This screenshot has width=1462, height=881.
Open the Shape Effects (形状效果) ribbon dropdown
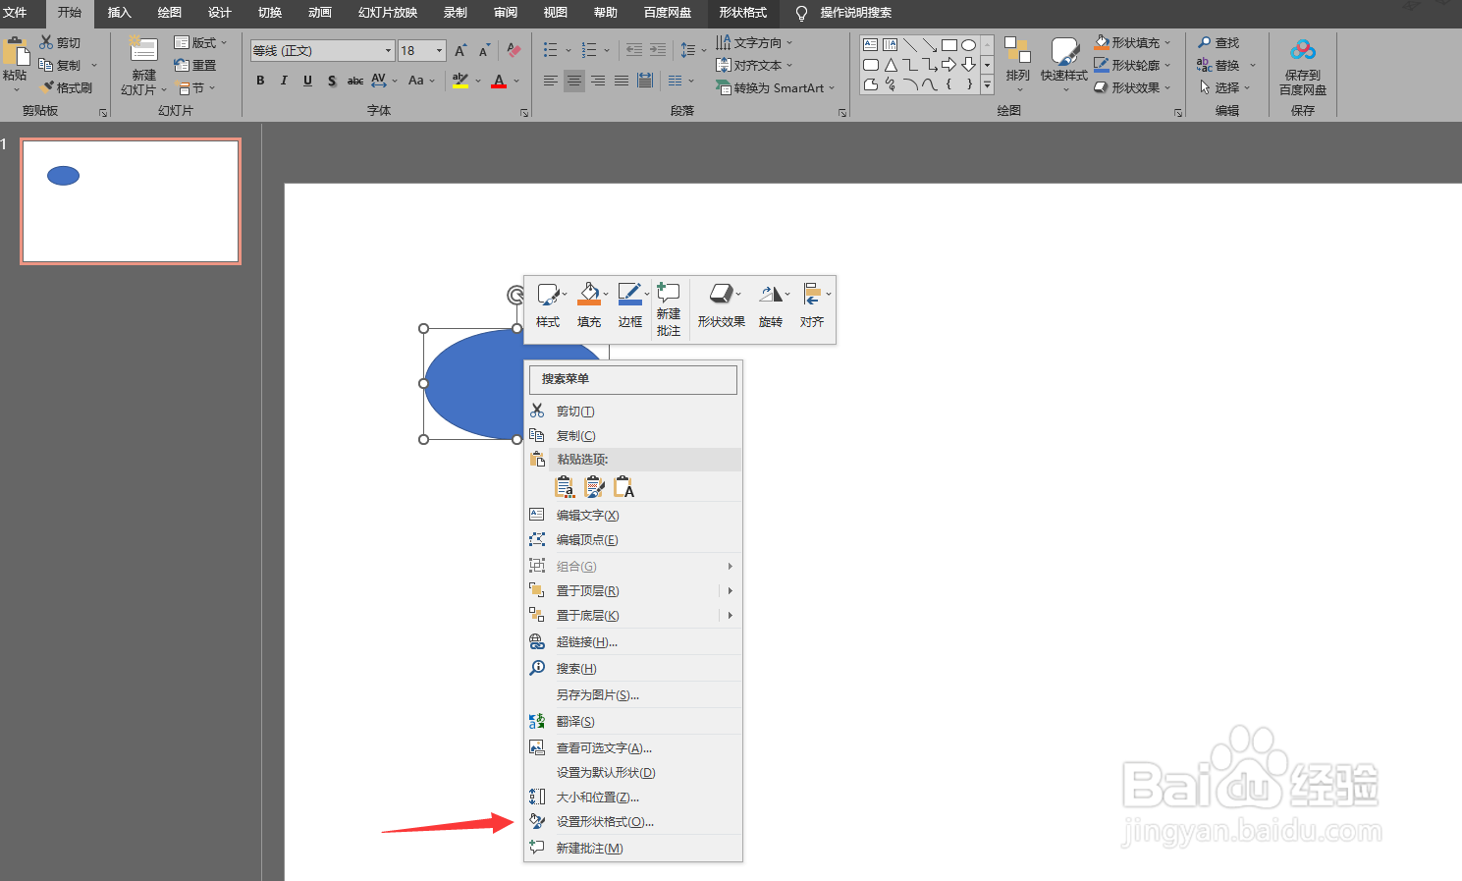point(1132,87)
